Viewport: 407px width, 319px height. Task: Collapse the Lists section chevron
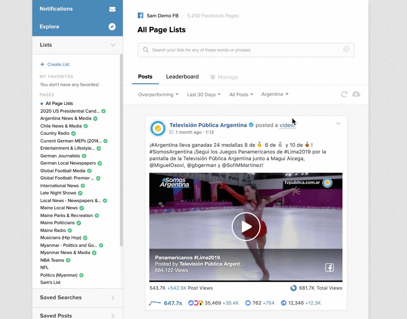point(113,45)
